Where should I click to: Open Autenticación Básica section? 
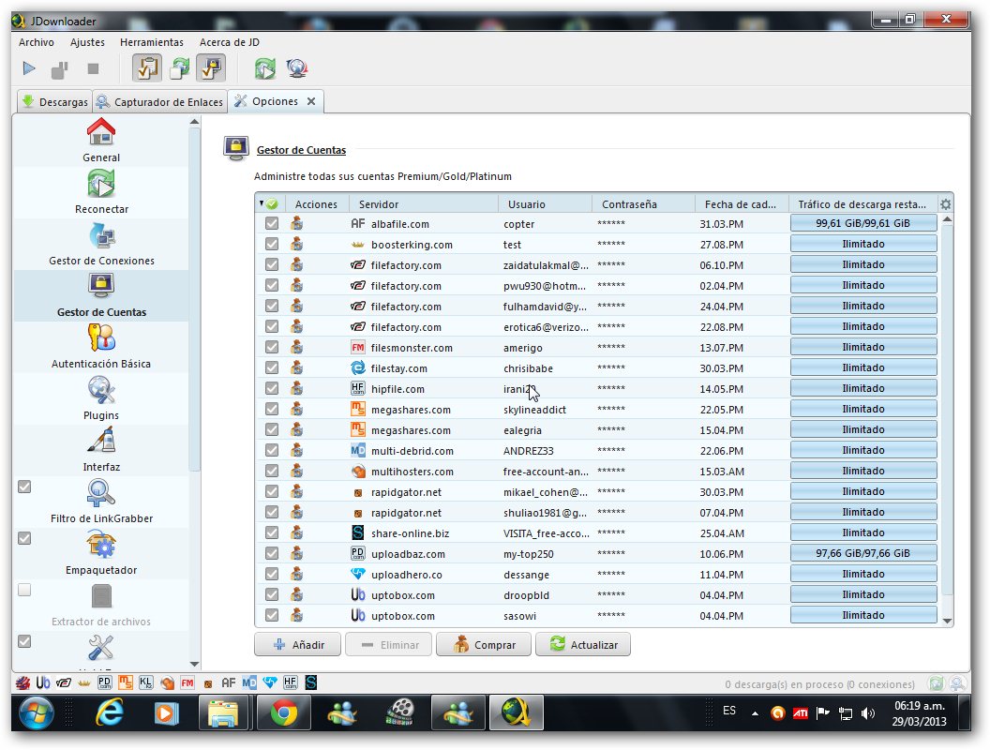101,347
